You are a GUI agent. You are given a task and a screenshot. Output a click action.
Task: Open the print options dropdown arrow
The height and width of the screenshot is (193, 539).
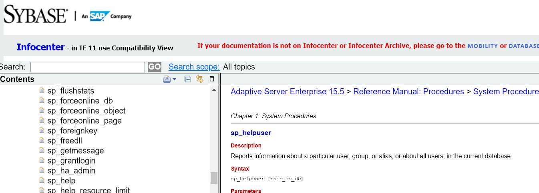[x=174, y=79]
